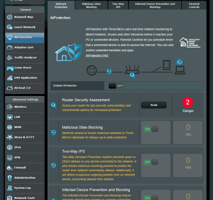Image resolution: width=213 pixels, height=200 pixels.
Task: Click the Traffic Analyzer icon
Action: [x=10, y=58]
